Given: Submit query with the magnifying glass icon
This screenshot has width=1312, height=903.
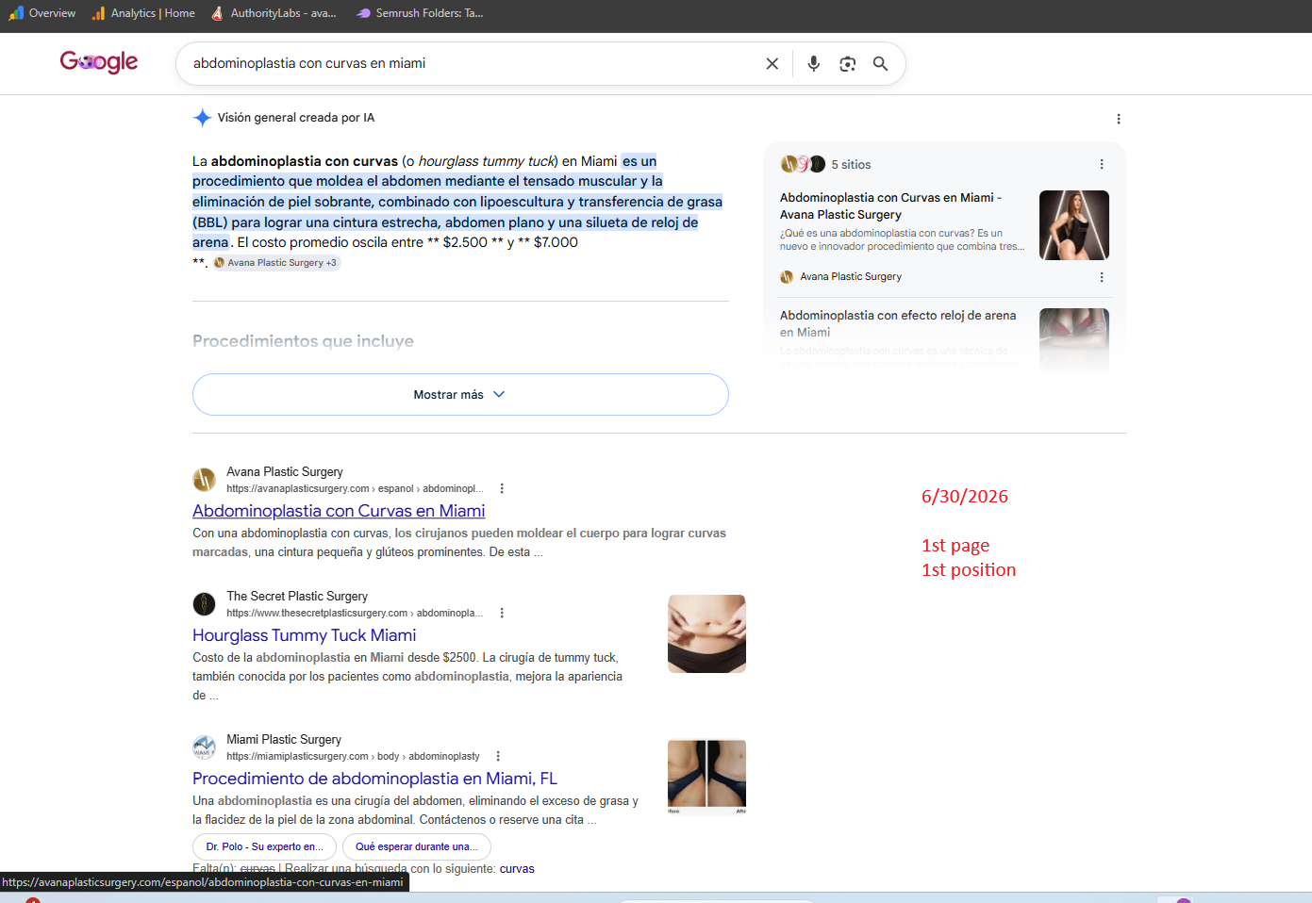Looking at the screenshot, I should coord(880,63).
